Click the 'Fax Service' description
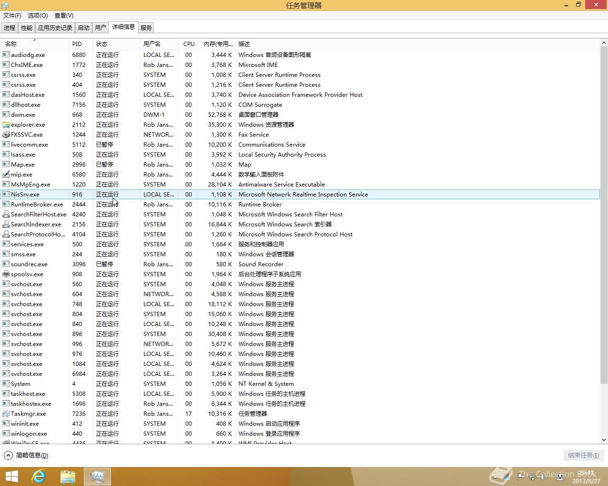 254,134
